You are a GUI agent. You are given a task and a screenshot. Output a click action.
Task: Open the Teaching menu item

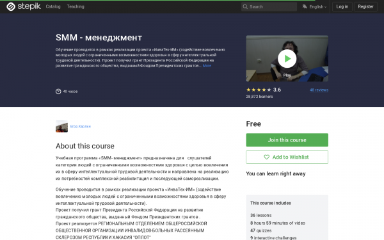click(x=76, y=6)
